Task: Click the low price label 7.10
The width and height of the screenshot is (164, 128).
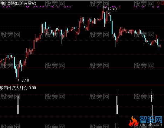Action: pyautogui.click(x=25, y=80)
